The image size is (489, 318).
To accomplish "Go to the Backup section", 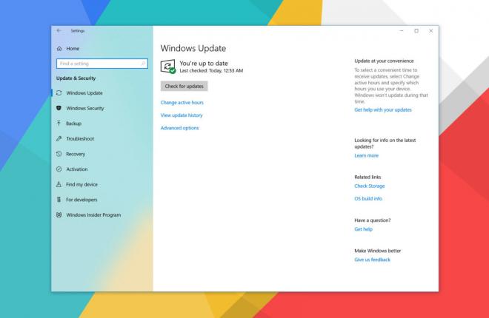I will (73, 124).
